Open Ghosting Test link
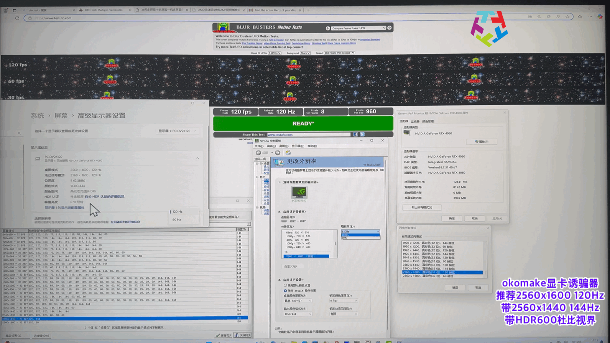This screenshot has height=343, width=610. coord(319,43)
